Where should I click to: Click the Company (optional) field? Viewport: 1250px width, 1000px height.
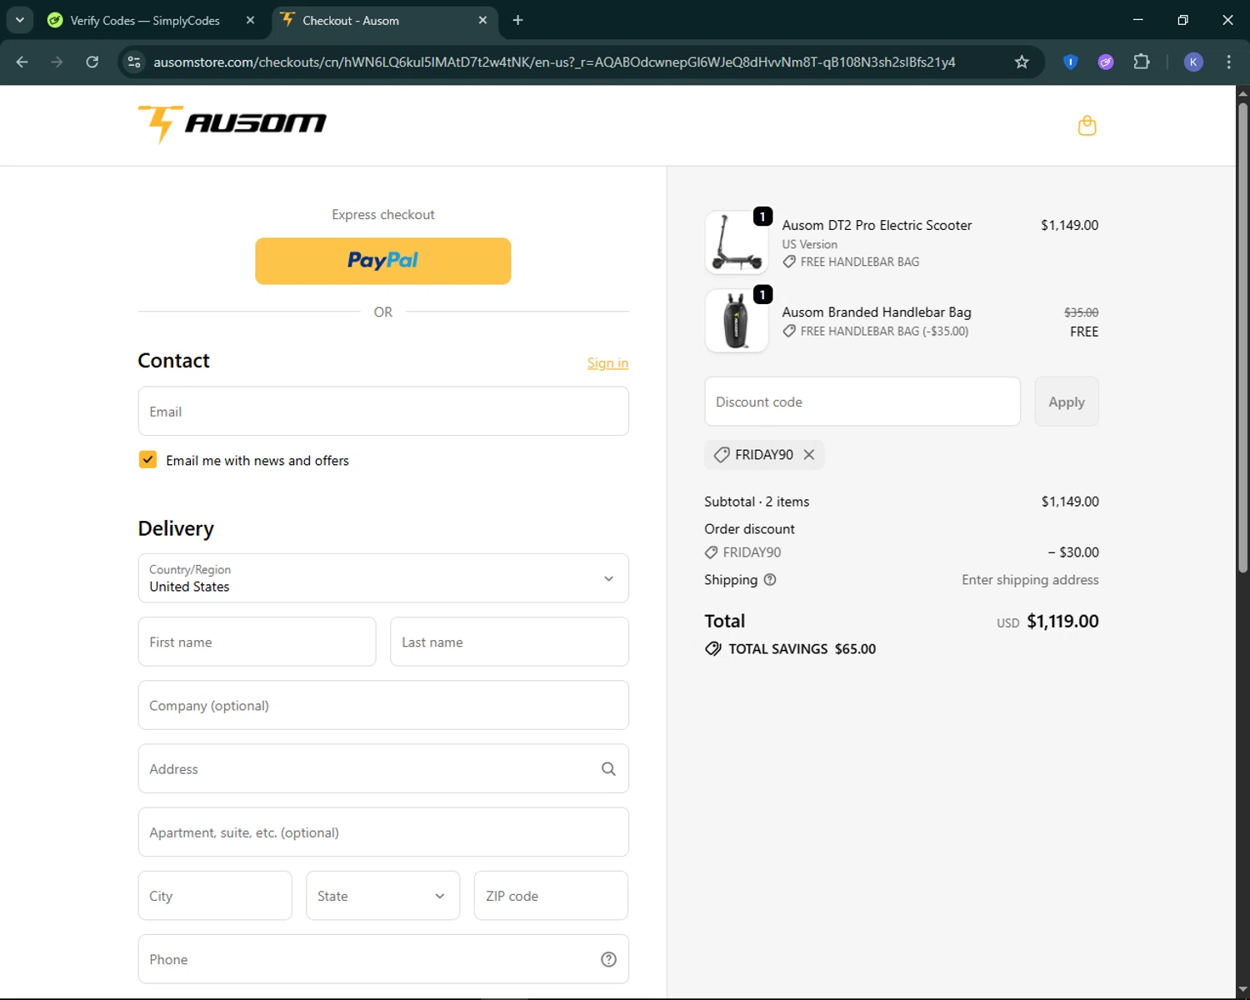point(383,706)
